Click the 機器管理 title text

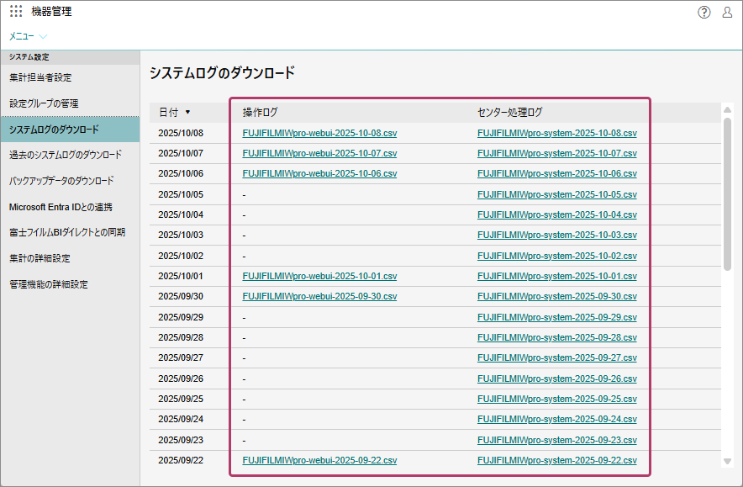pyautogui.click(x=51, y=12)
